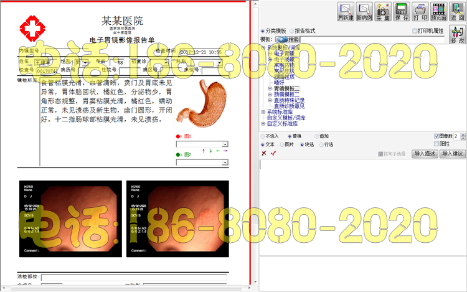Click the red up arrow marker-move icon

tap(204, 151)
